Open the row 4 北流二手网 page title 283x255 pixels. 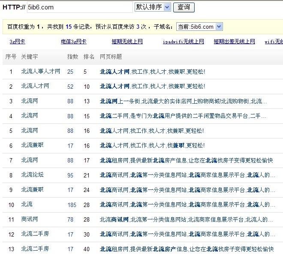point(183,116)
